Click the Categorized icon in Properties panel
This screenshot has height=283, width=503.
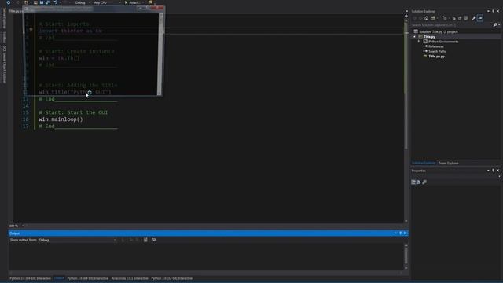413,182
